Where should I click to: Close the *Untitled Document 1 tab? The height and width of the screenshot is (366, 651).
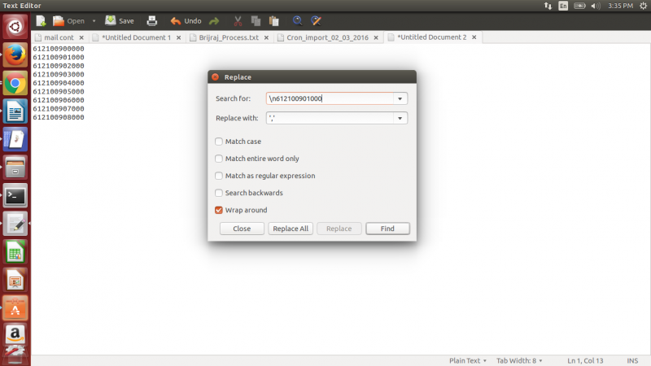pos(178,37)
